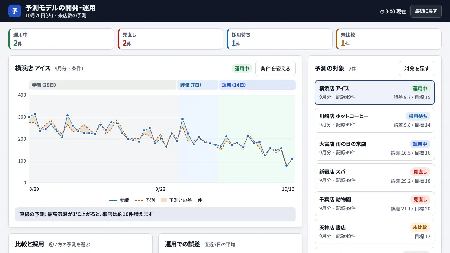This screenshot has height=253, width=450.
Task: Click the 10/16 date on chart axis
Action: point(288,189)
